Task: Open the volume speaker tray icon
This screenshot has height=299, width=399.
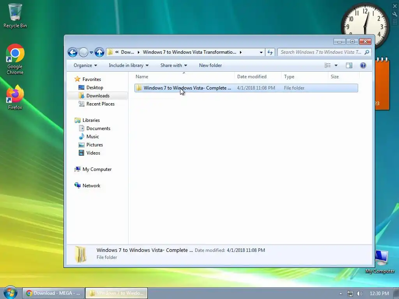Action: pos(360,294)
